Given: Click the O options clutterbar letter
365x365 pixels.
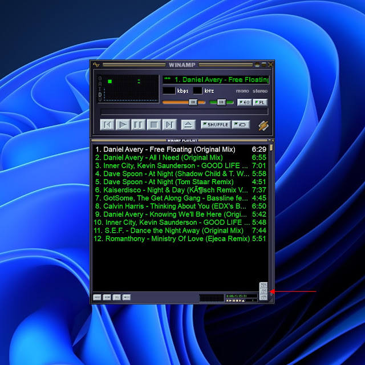Looking at the screenshot, I should tap(100, 79).
